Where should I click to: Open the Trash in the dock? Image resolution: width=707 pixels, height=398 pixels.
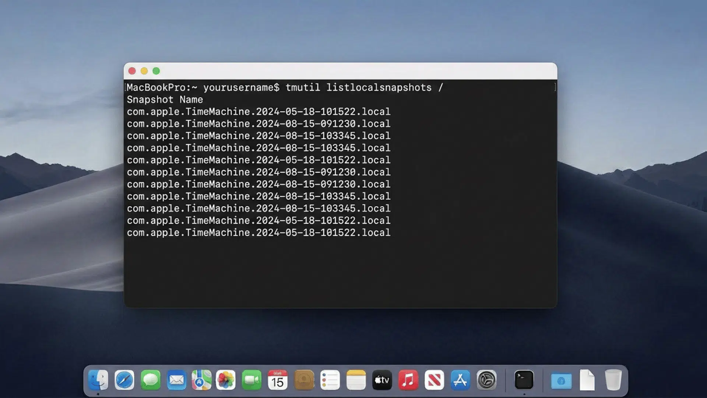[x=613, y=380]
